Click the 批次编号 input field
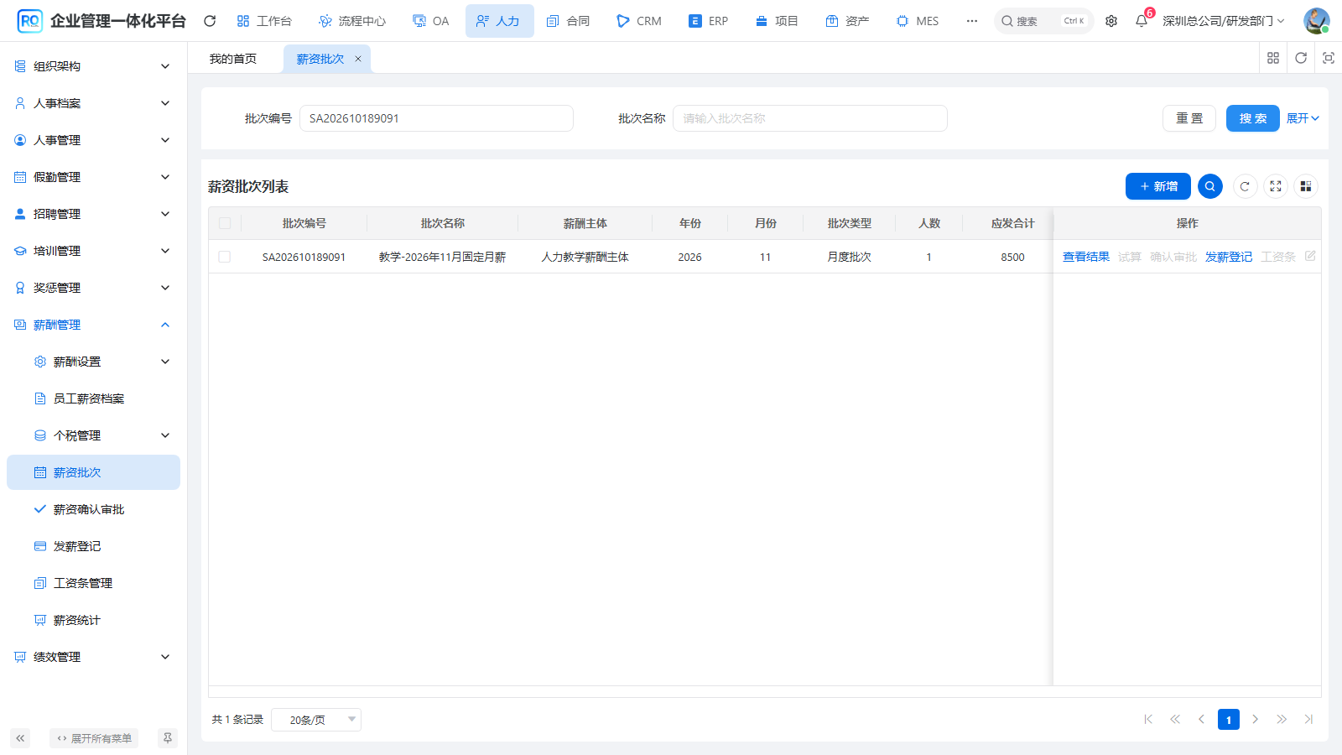The image size is (1342, 755). (436, 118)
